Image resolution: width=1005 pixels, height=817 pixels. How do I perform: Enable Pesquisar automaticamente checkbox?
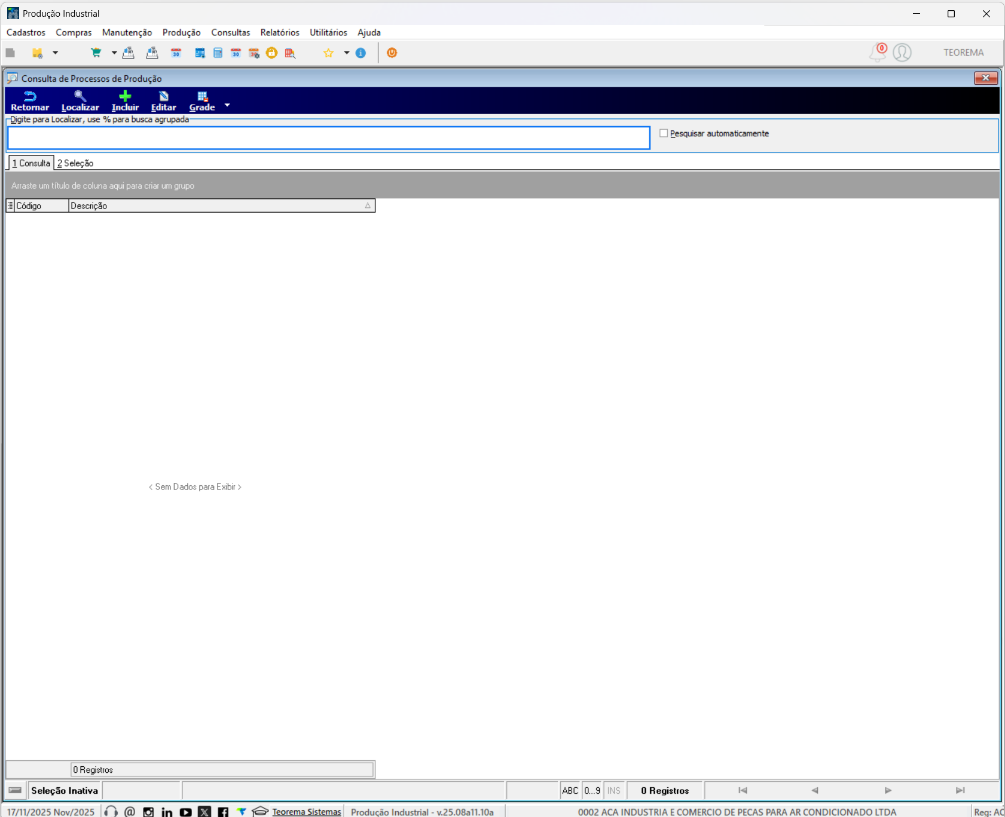[664, 133]
